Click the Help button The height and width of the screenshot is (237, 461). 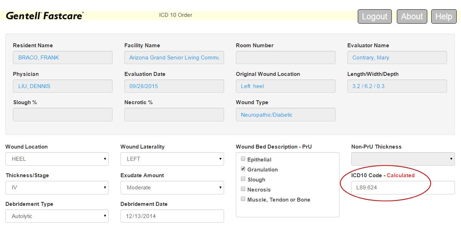click(443, 16)
